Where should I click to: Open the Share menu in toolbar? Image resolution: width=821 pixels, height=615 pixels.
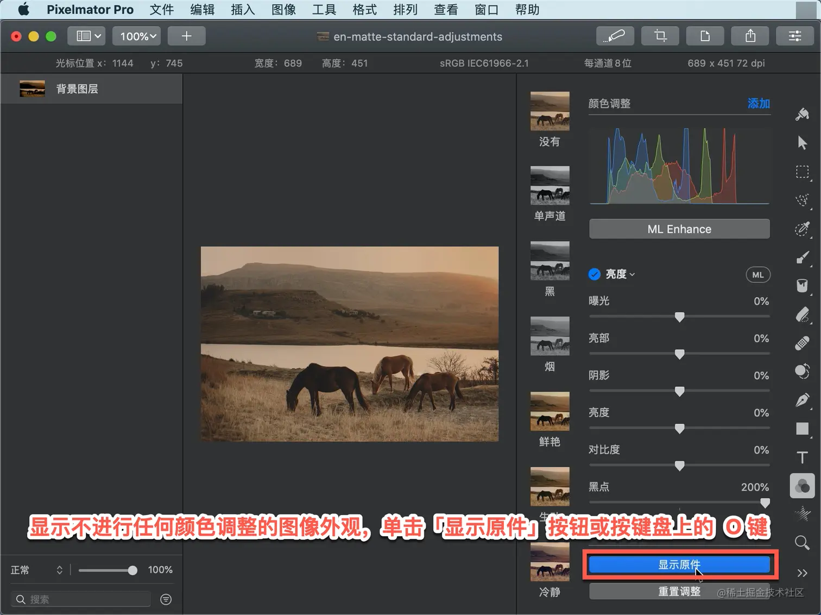click(x=750, y=36)
